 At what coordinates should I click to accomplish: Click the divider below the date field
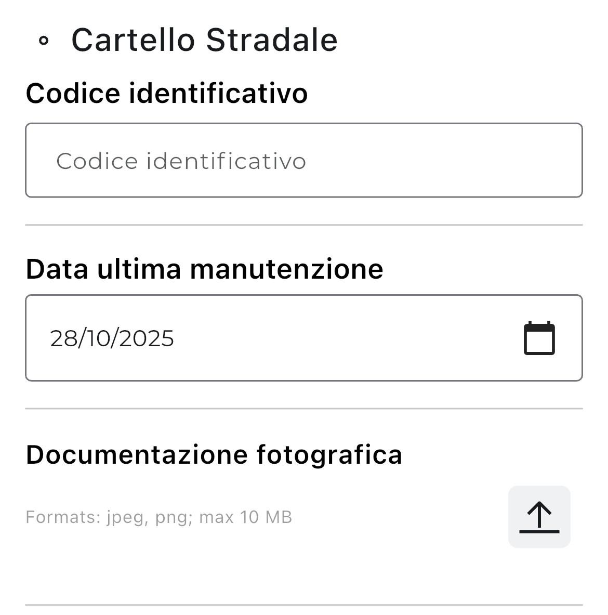pos(304,409)
